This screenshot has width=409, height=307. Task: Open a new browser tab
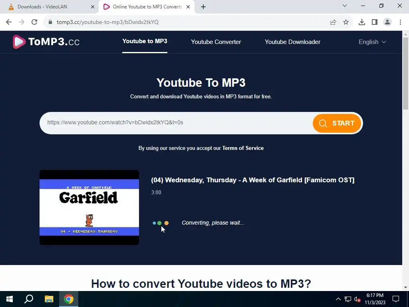tap(203, 7)
